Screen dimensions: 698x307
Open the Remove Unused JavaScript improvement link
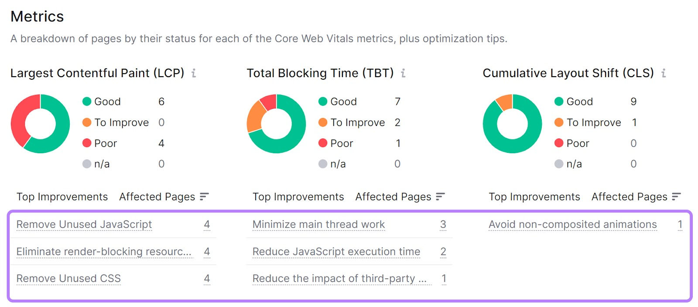click(x=84, y=224)
